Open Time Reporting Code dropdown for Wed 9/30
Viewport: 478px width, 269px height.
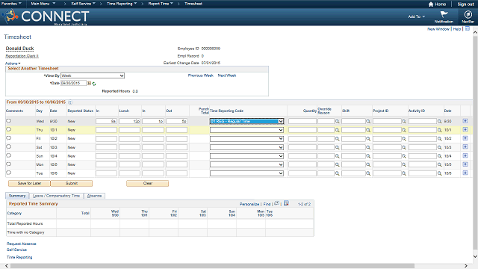[246, 121]
